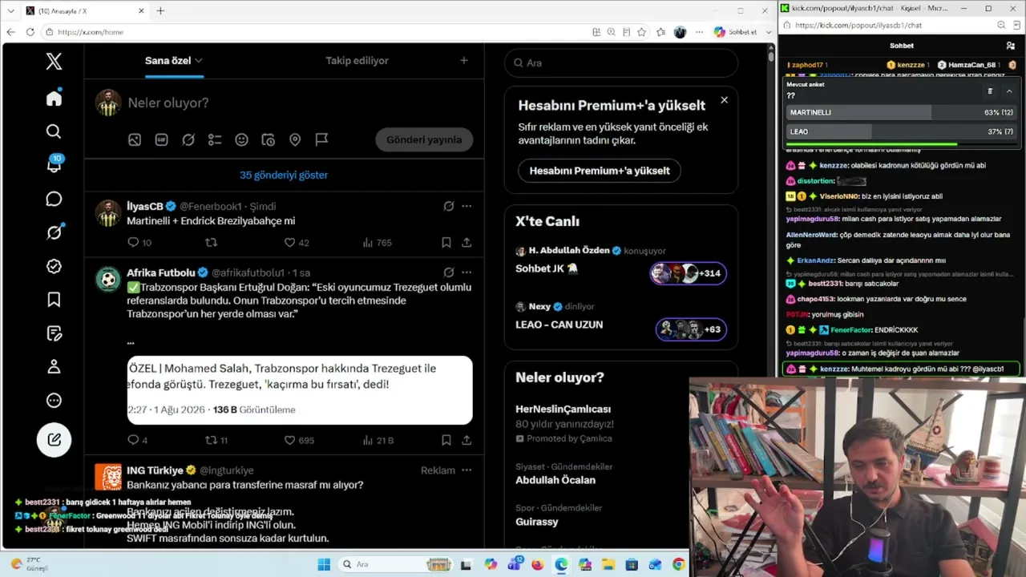The image size is (1026, 577).
Task: Add a poll to the new post
Action: 215,139
